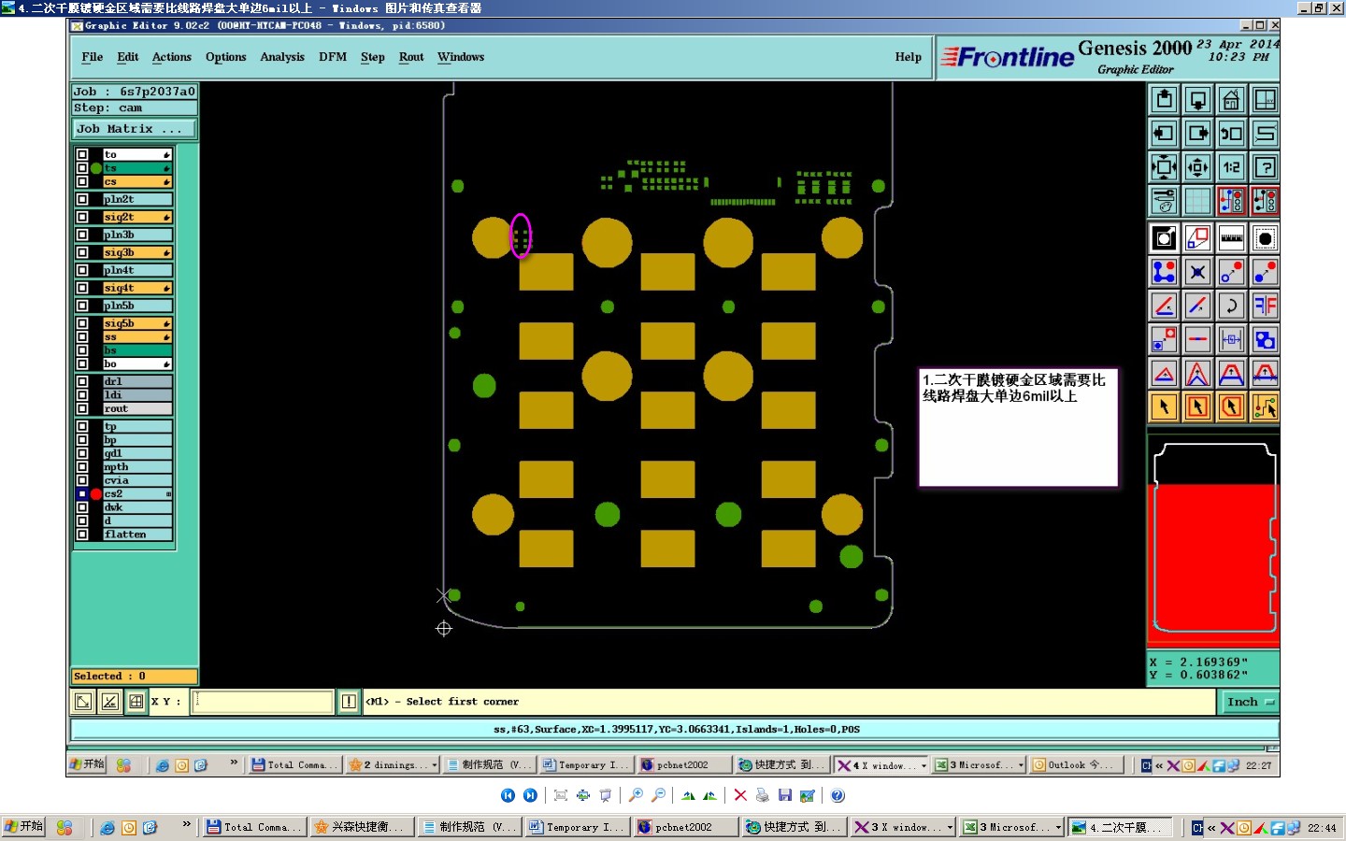This screenshot has width=1346, height=841.
Task: Toggle checkbox for the 'flatten' layer
Action: point(82,535)
